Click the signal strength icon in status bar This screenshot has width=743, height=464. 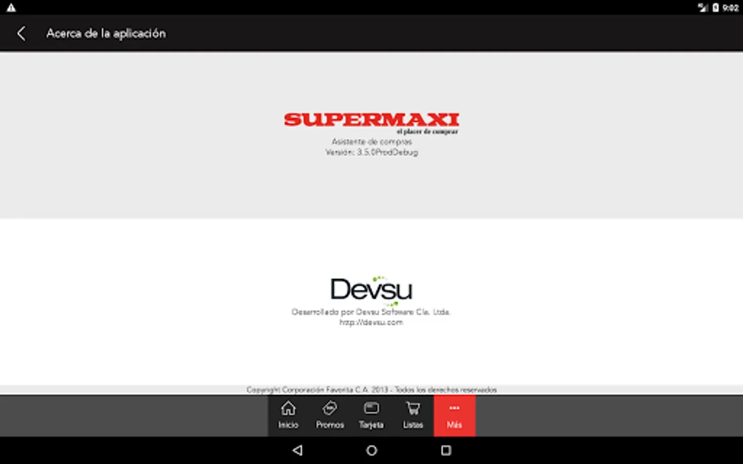pos(703,7)
